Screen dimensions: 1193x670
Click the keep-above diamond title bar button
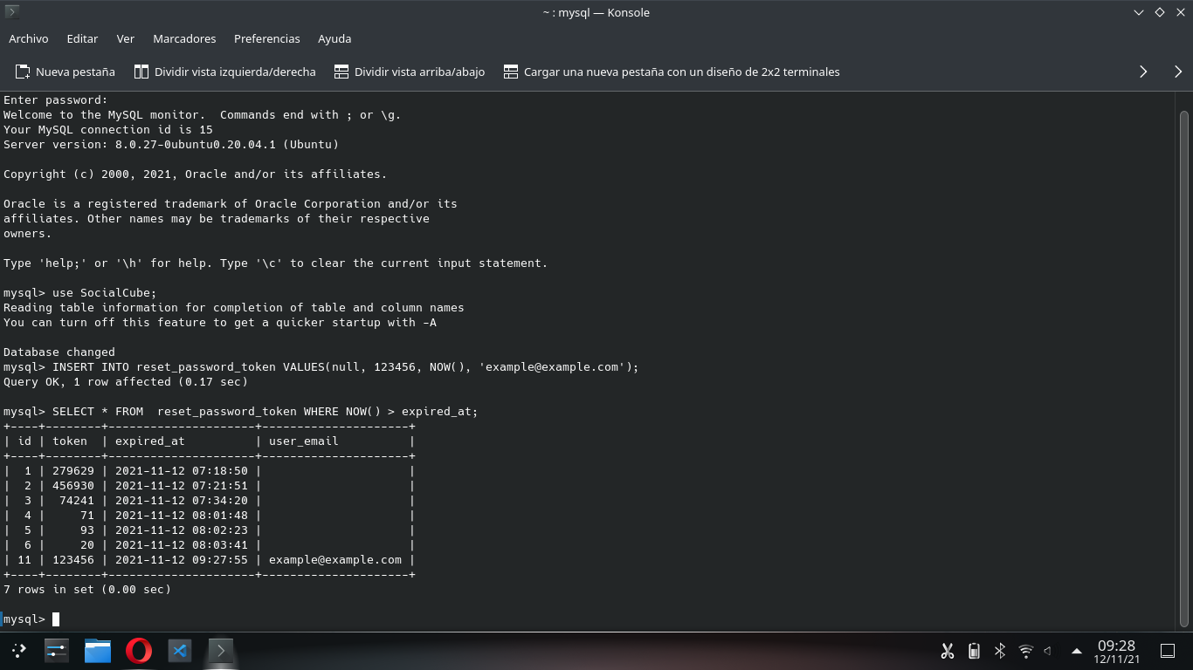pyautogui.click(x=1160, y=12)
